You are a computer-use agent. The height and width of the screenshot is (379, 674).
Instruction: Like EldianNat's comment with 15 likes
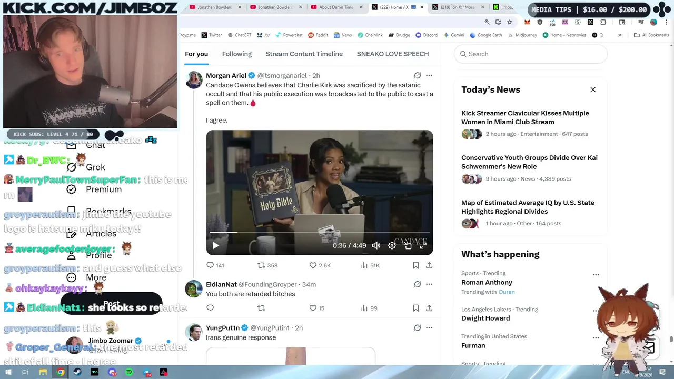pyautogui.click(x=316, y=308)
